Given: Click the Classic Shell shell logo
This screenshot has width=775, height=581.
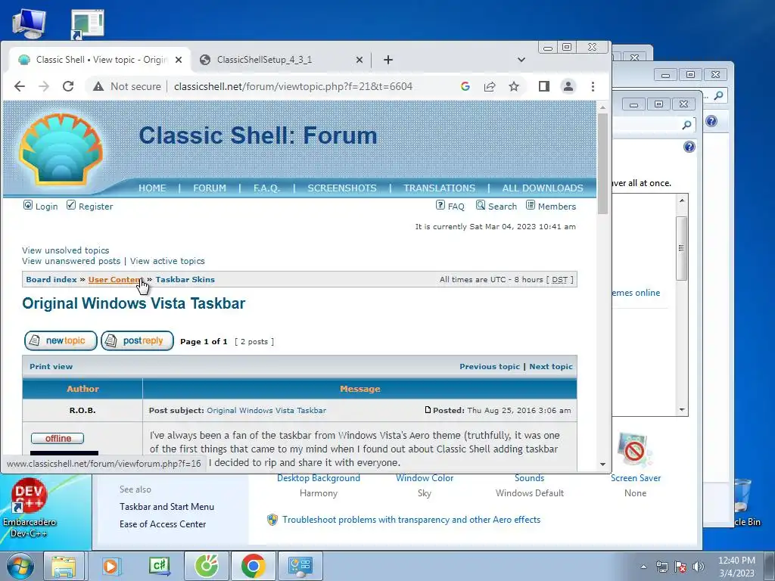Looking at the screenshot, I should (61, 149).
